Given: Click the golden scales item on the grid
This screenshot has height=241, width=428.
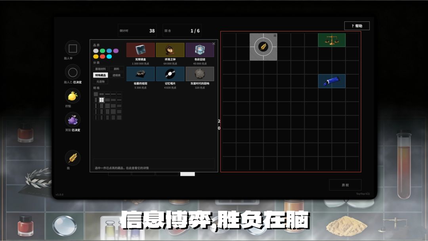Looking at the screenshot, I should [x=332, y=40].
